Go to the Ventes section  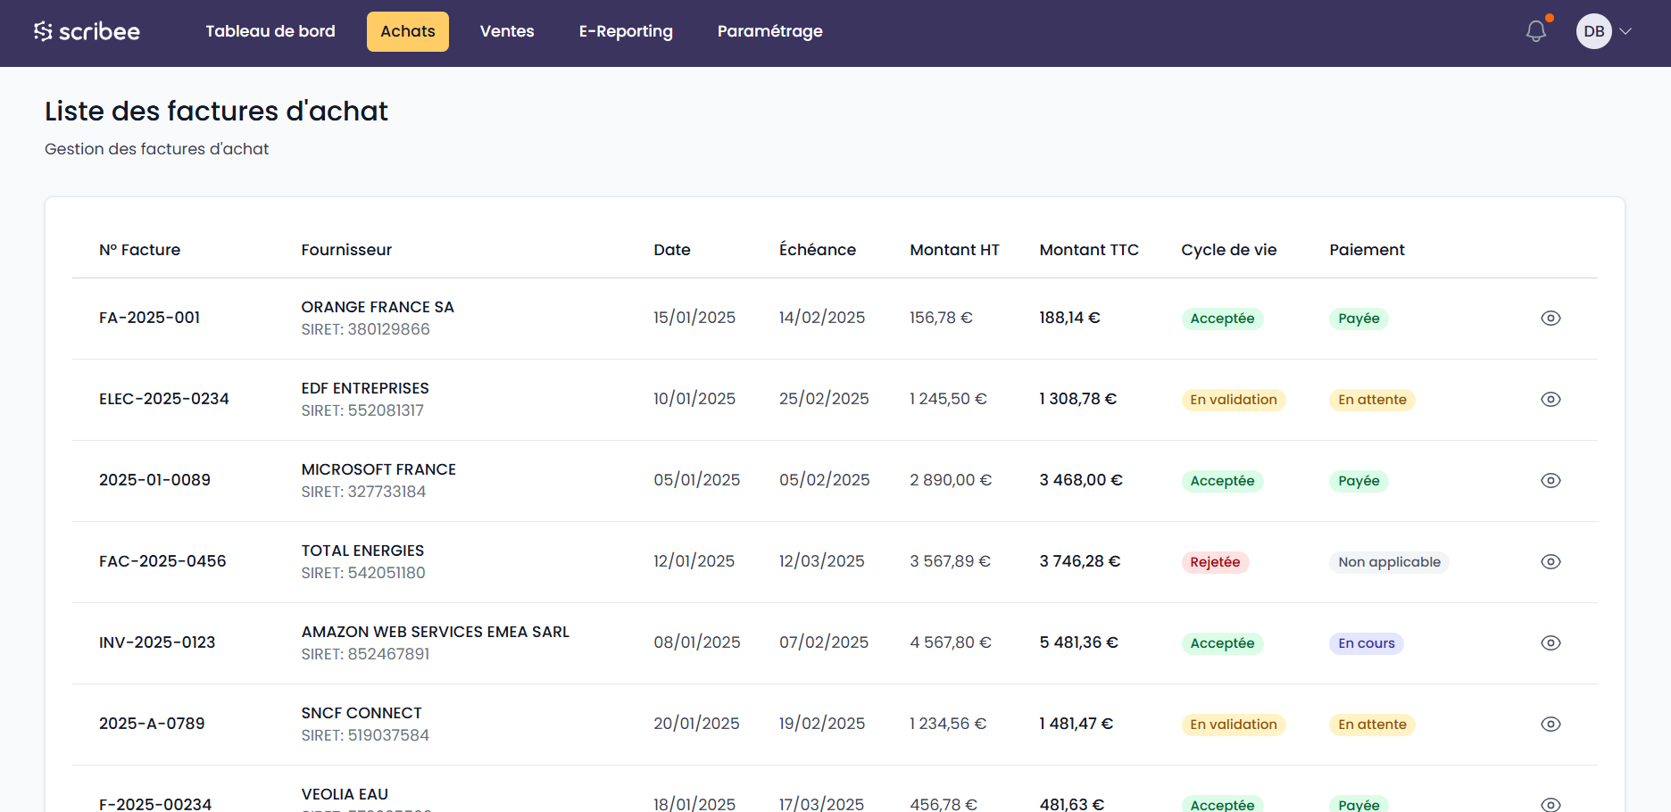coord(507,31)
